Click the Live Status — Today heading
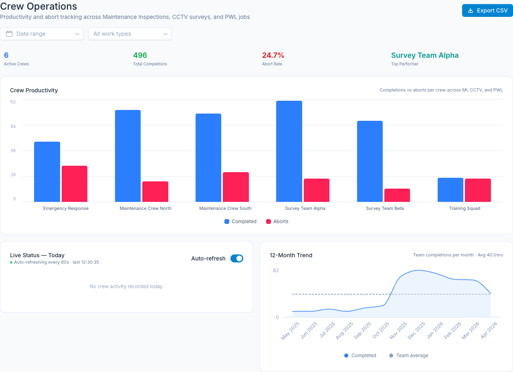513x372 pixels. click(x=37, y=255)
